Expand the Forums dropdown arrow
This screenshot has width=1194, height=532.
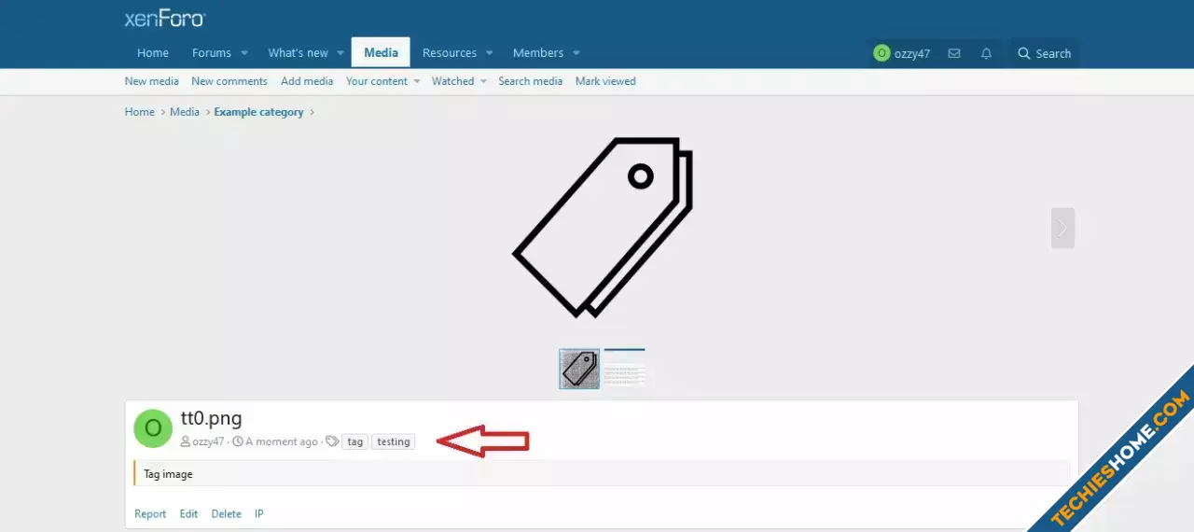click(244, 53)
